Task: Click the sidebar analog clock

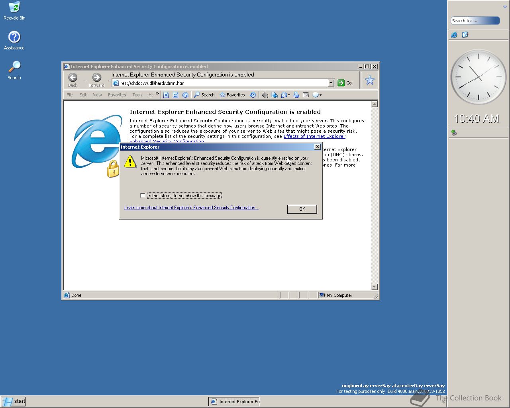Action: pyautogui.click(x=478, y=77)
